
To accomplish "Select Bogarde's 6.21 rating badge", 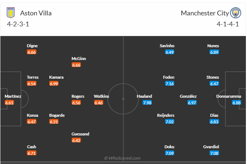I will pyautogui.click(x=54, y=122).
